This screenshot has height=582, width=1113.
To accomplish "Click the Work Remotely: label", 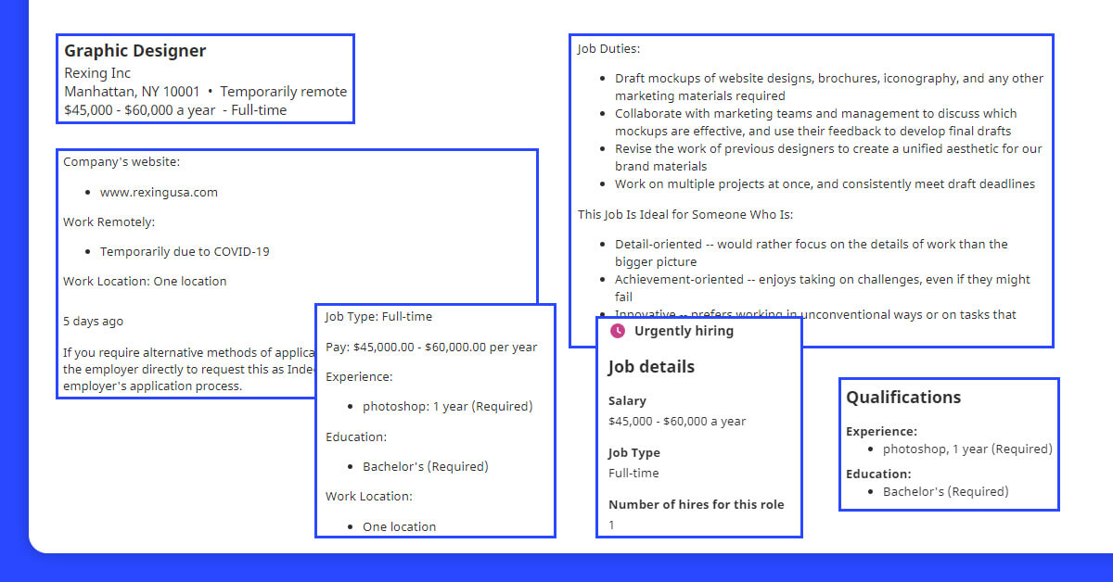I will (109, 222).
